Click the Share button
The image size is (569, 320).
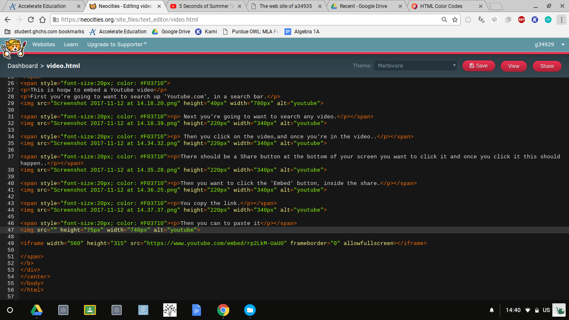click(547, 66)
